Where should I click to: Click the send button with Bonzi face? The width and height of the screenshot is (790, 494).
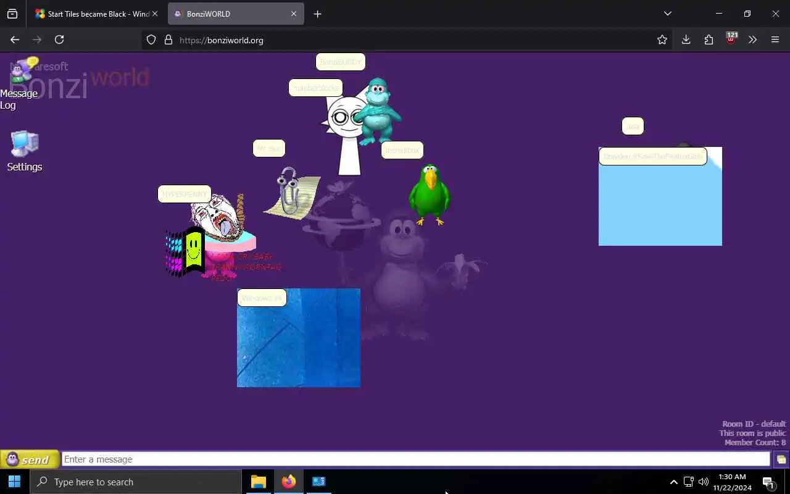(30, 459)
